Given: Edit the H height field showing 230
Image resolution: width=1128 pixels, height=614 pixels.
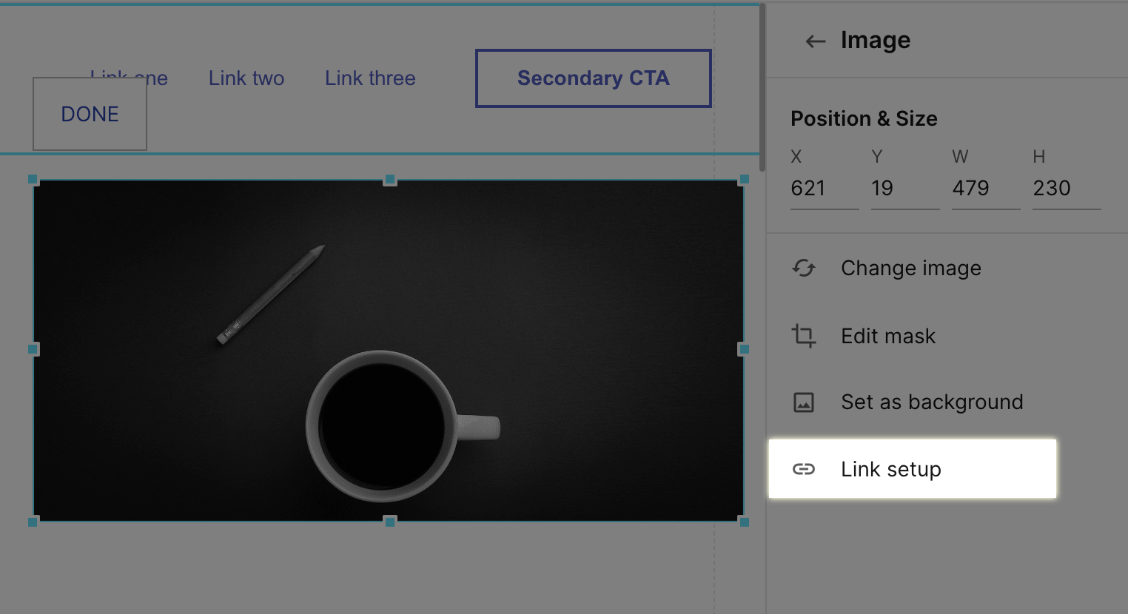Looking at the screenshot, I should pyautogui.click(x=1067, y=189).
